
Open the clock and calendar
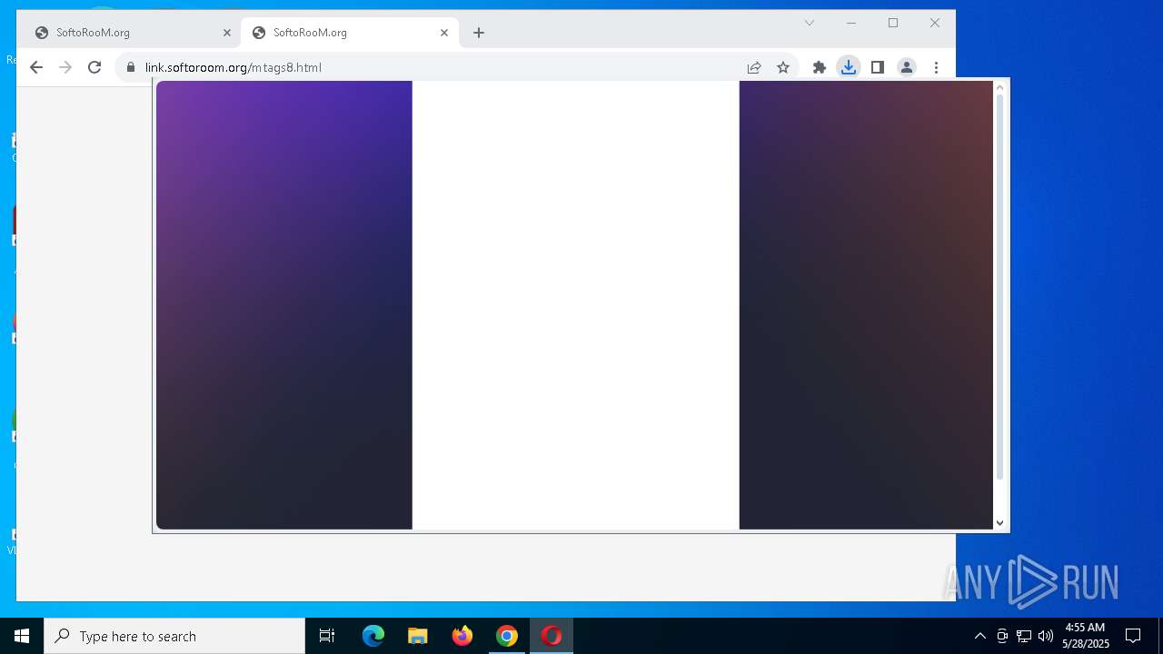(x=1086, y=636)
